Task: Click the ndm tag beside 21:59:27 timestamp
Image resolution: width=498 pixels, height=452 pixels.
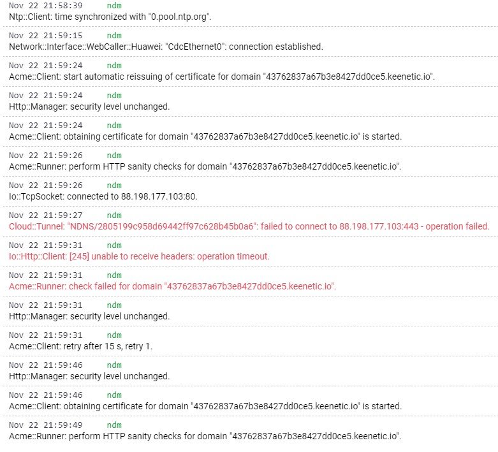Action: point(114,215)
